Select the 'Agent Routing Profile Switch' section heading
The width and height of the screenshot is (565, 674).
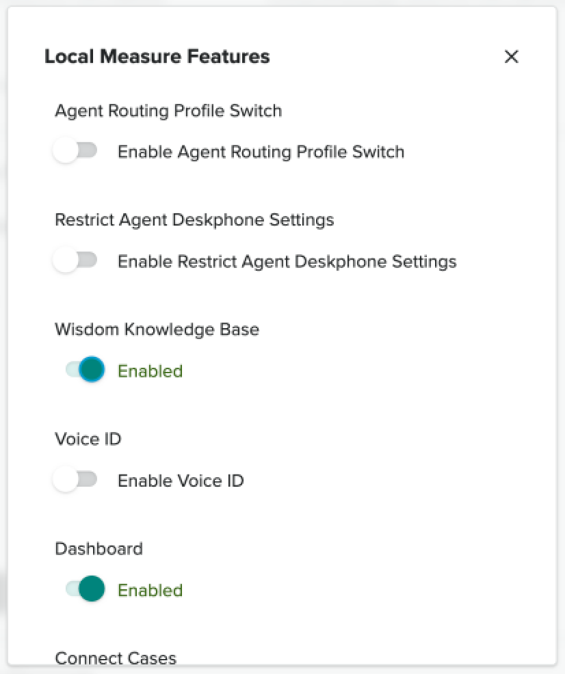pyautogui.click(x=168, y=111)
